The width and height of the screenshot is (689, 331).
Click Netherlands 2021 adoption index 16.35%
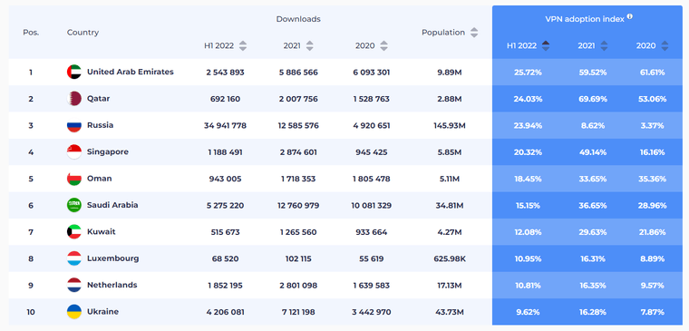(x=593, y=286)
